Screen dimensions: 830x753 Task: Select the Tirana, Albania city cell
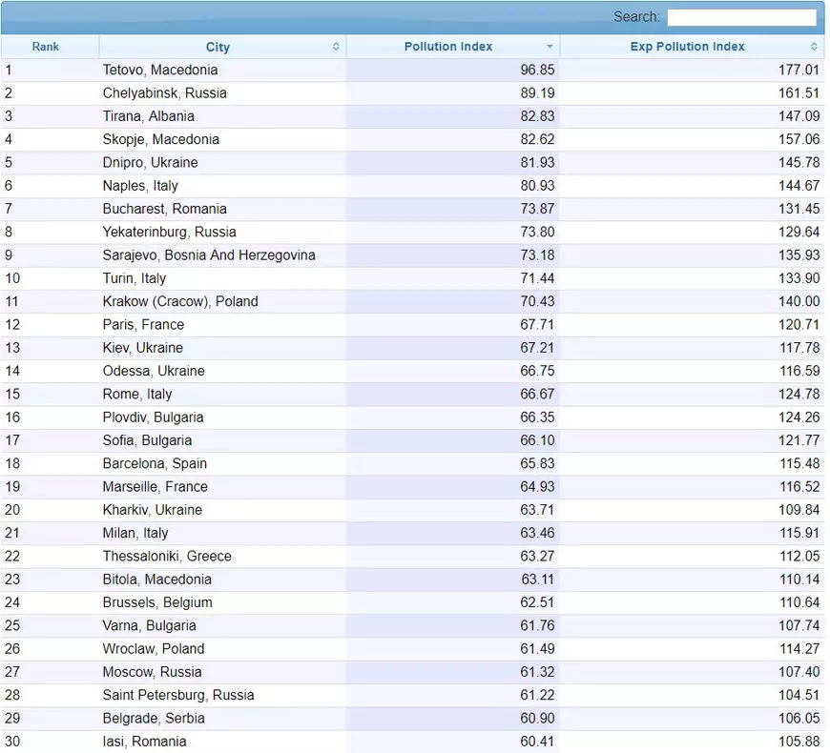coord(222,116)
